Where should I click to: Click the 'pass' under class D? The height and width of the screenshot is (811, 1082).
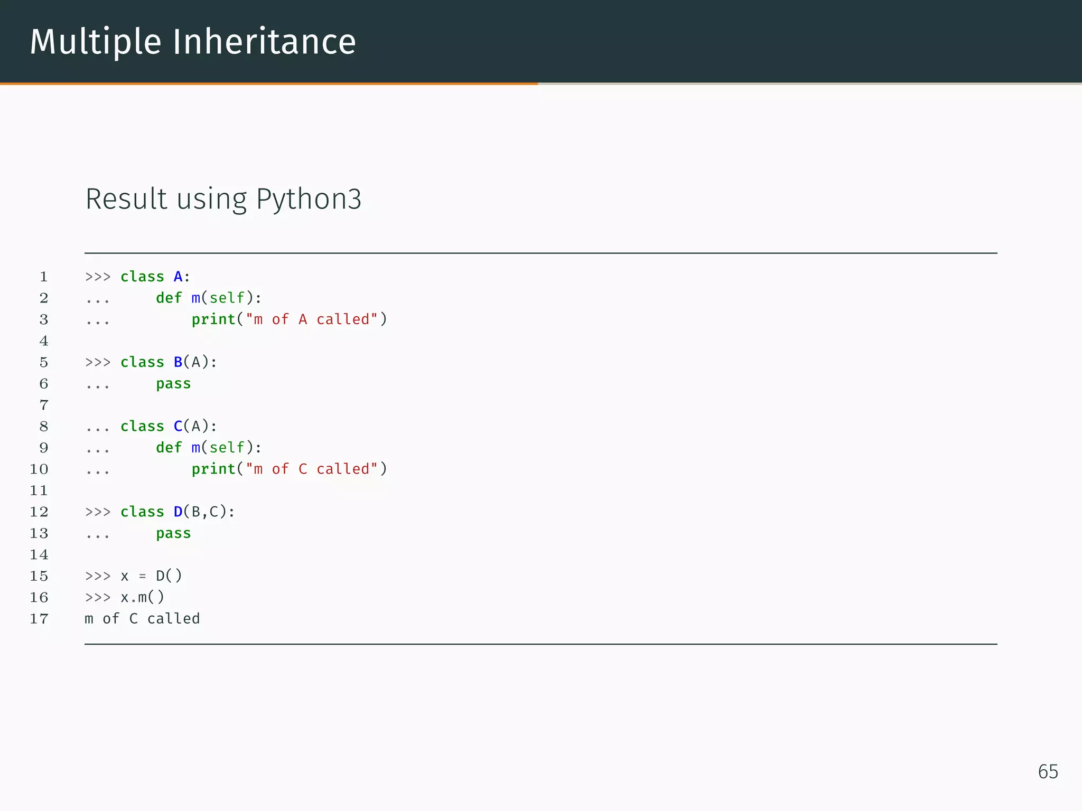(173, 533)
